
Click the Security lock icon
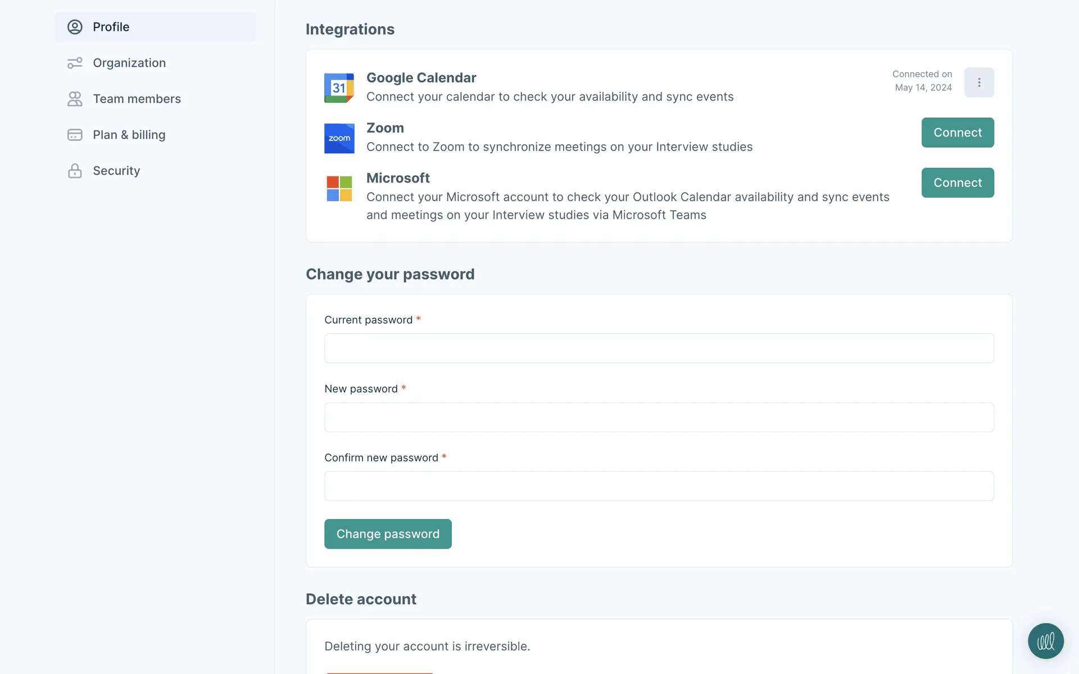coord(75,171)
